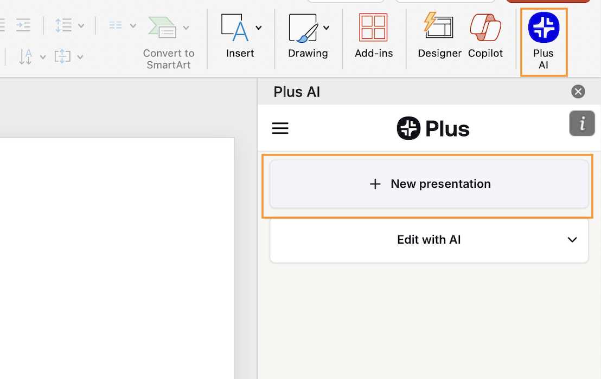The image size is (601, 379).
Task: Expand the Edit with AI chevron
Action: 572,240
